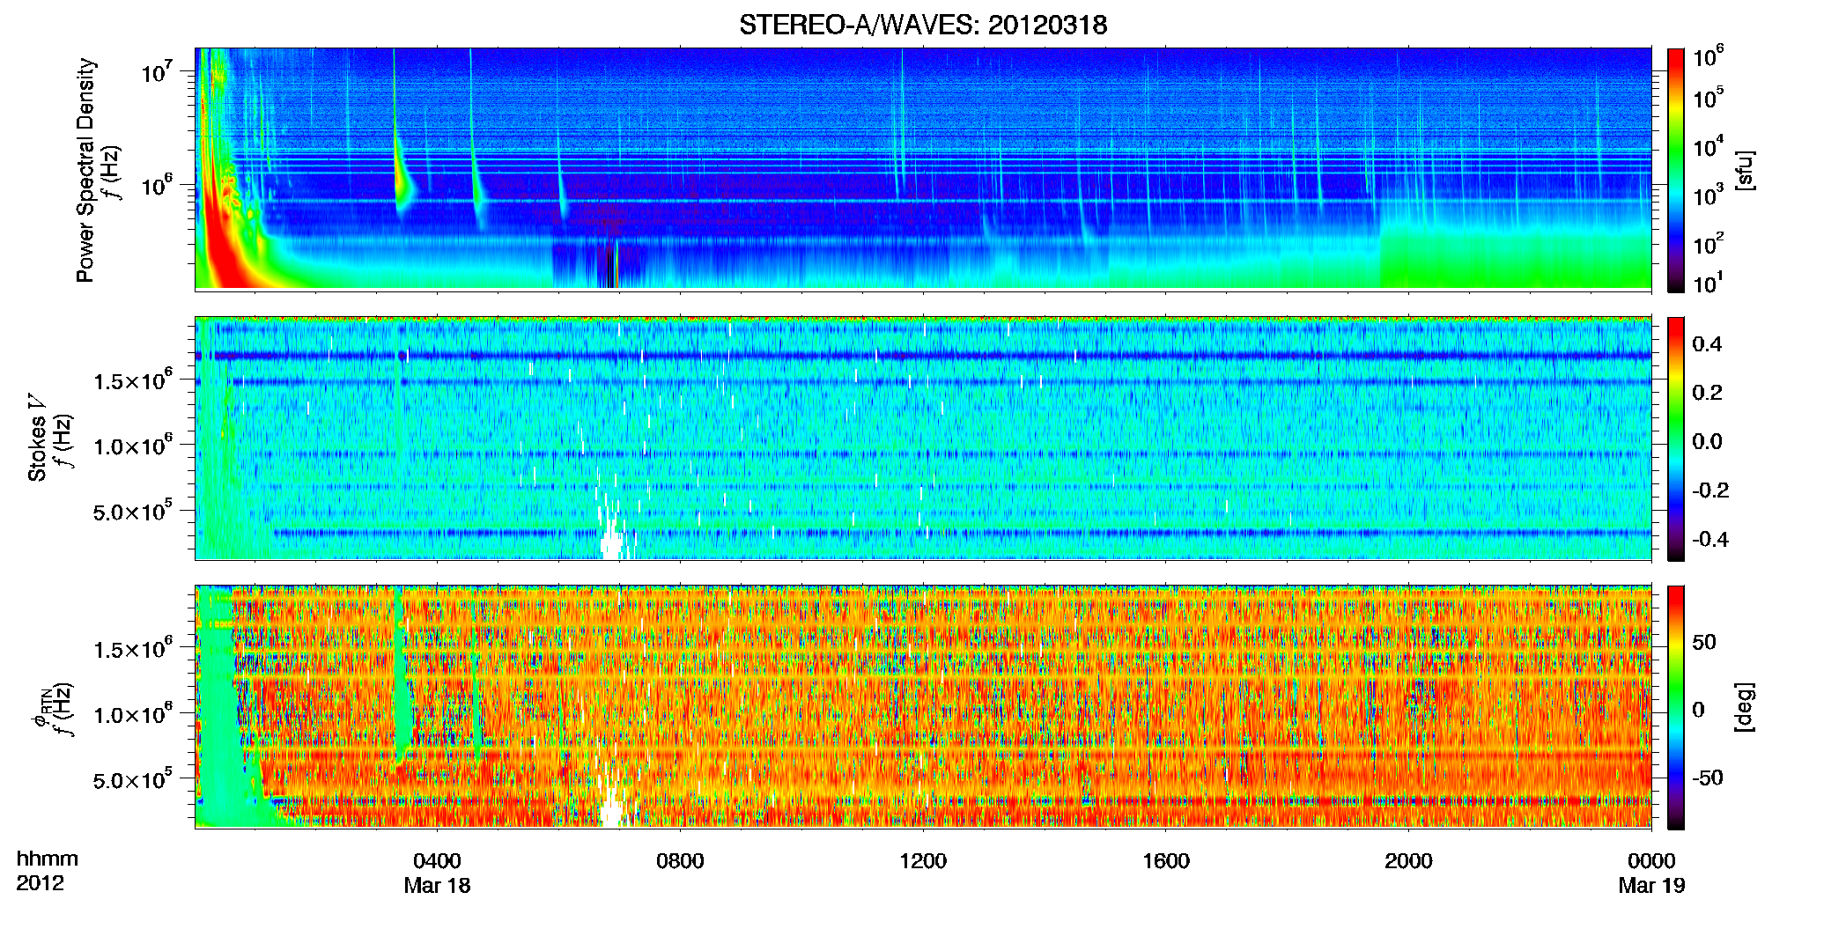Select the 10^7 frequency tick of top panel
The width and height of the screenshot is (1846, 951).
point(157,71)
